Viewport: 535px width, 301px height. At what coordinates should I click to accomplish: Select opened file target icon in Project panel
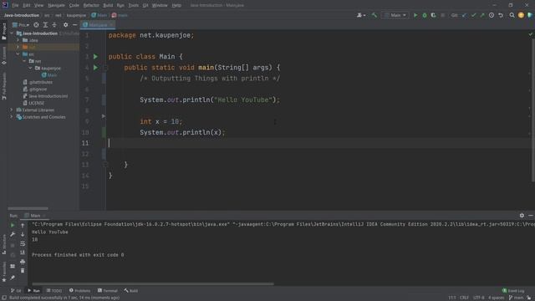(x=36, y=25)
